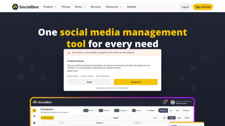Click Alessandro Rodriguez's avatar photo
Screen dimensions: 225x126
[173, 102]
